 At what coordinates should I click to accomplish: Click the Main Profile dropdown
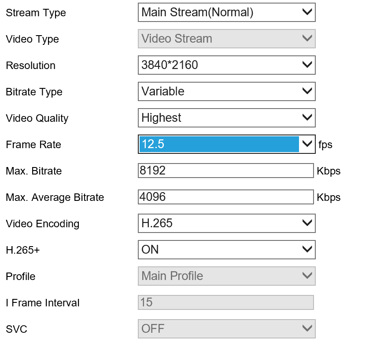click(x=226, y=276)
